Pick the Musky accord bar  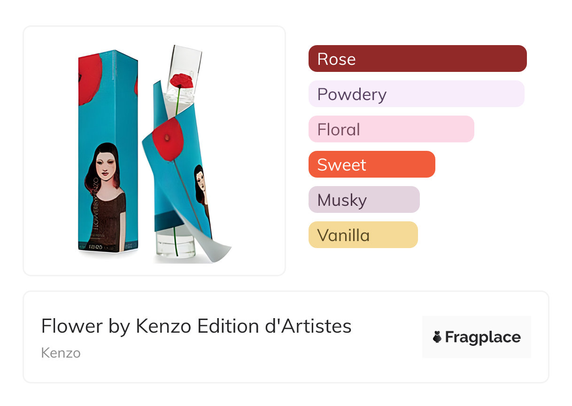(364, 200)
